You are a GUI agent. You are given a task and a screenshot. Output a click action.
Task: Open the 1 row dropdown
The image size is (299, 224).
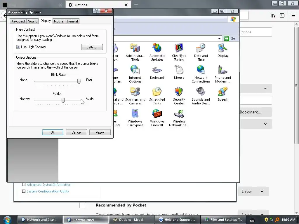click(x=253, y=191)
